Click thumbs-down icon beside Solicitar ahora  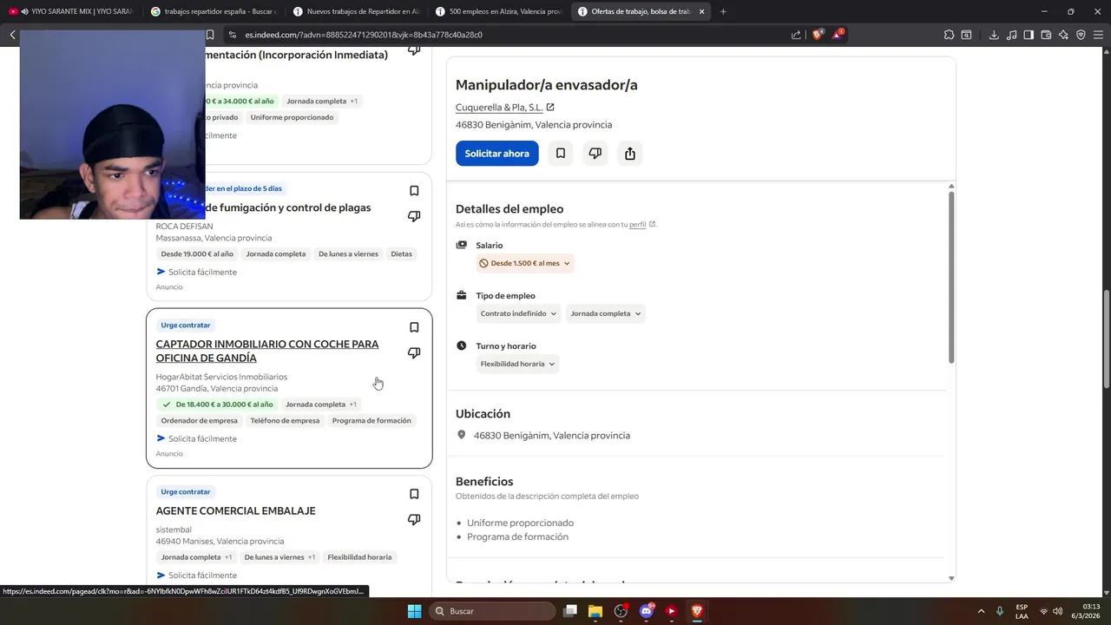pyautogui.click(x=595, y=154)
